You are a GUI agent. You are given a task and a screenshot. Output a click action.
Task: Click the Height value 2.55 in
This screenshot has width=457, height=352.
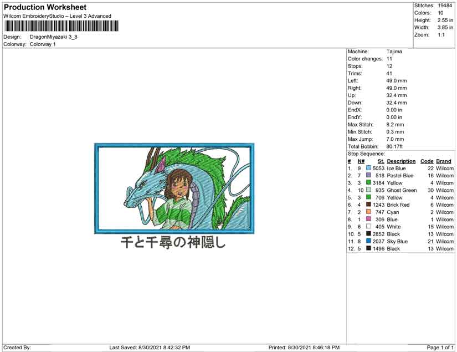445,20
